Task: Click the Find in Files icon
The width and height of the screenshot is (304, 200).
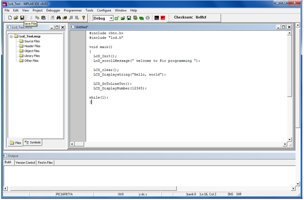Action: (x=65, y=18)
